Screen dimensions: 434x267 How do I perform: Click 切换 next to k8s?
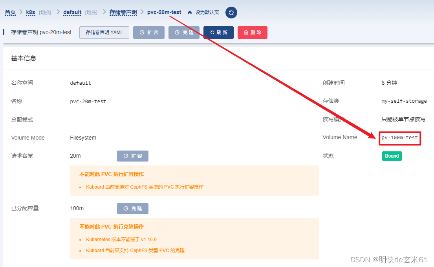click(45, 13)
